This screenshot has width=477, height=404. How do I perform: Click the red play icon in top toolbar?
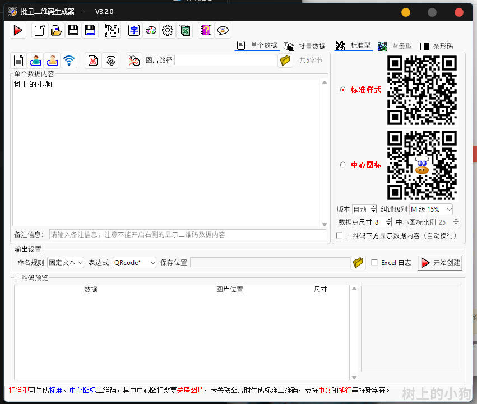tap(18, 31)
